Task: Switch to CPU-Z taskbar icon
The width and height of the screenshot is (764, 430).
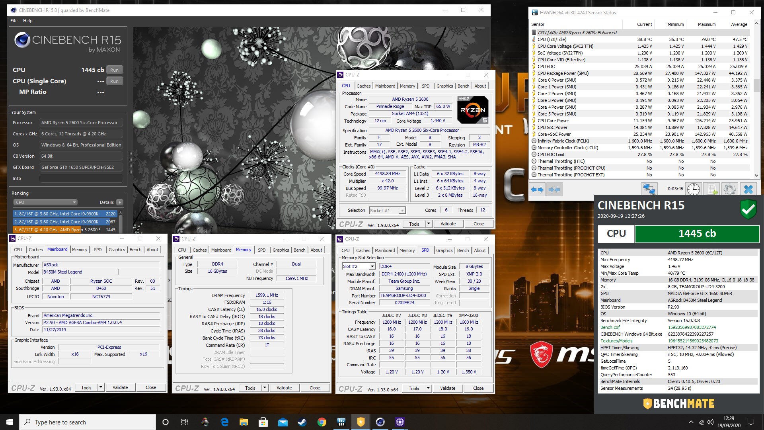Action: 400,422
